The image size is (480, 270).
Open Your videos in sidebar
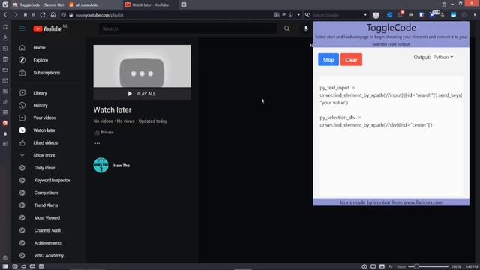(45, 118)
